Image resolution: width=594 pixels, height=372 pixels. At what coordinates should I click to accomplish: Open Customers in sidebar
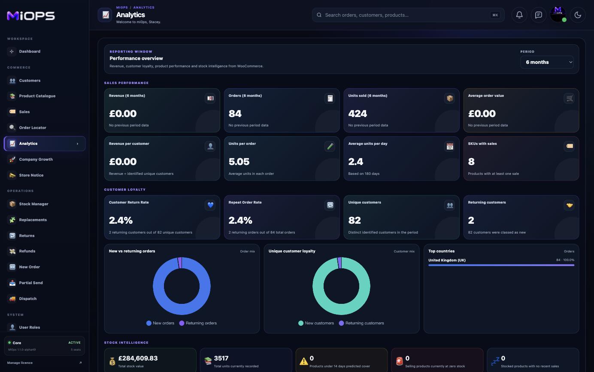[x=45, y=81]
